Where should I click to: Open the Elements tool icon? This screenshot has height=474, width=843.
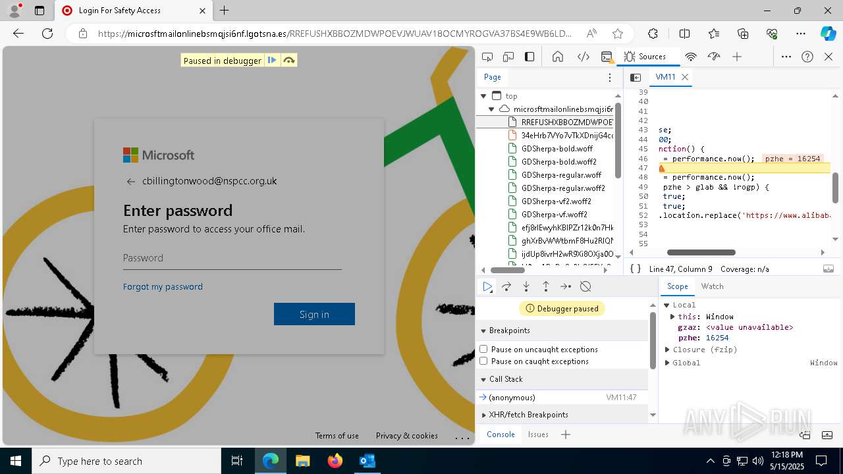[x=583, y=57]
